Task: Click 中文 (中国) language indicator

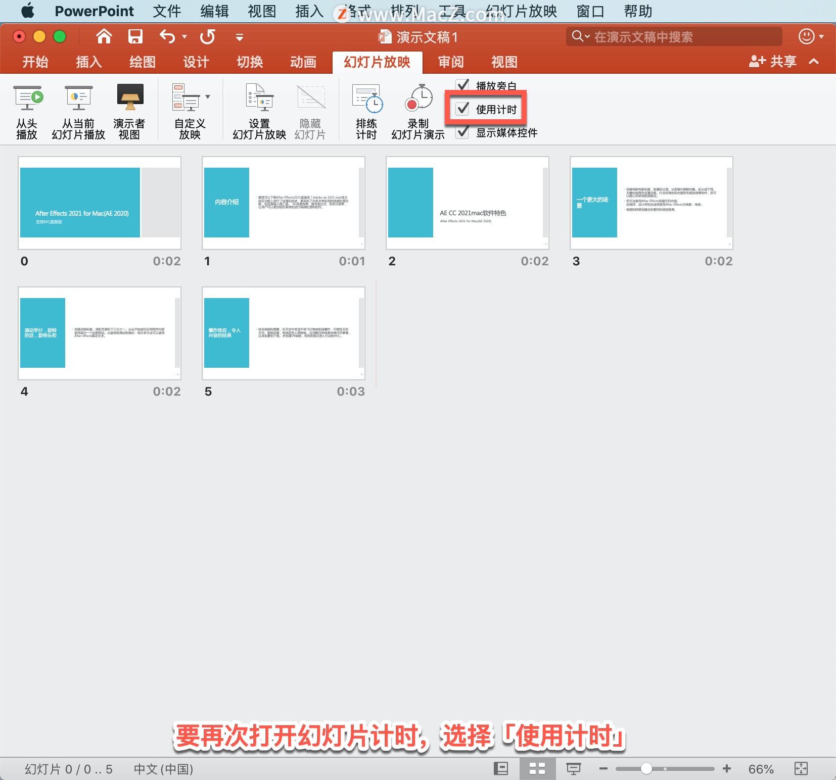Action: tap(163, 769)
